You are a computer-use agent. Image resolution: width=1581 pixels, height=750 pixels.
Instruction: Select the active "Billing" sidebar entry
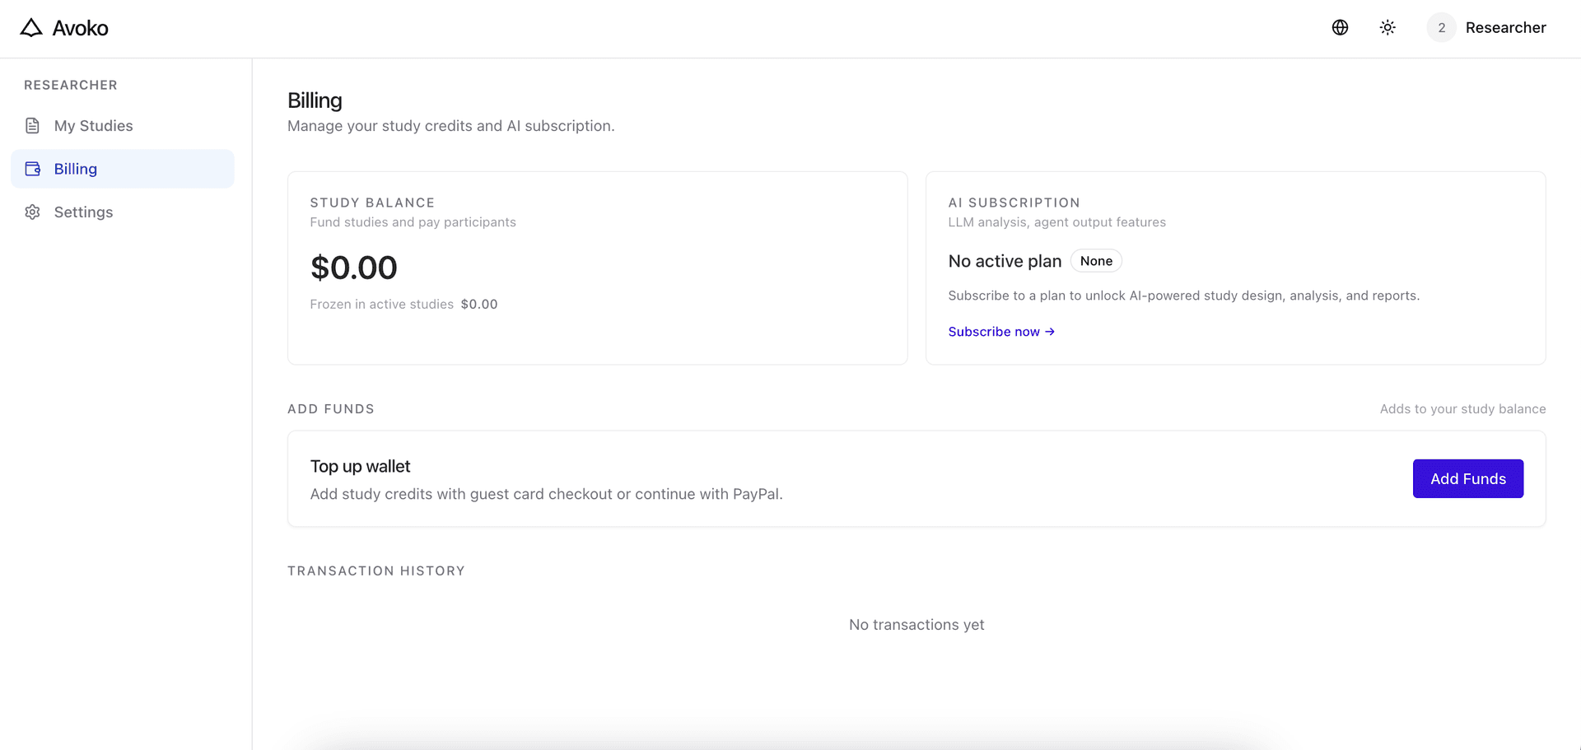(x=76, y=168)
